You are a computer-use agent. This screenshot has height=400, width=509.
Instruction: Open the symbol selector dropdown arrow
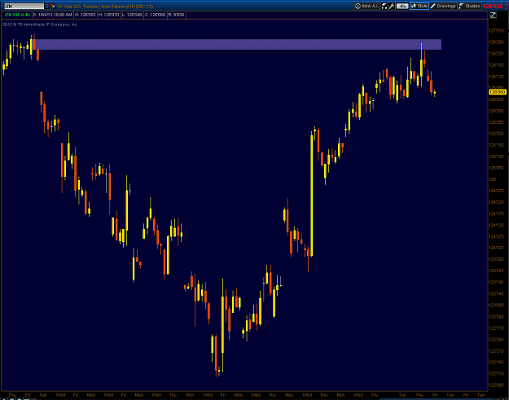pos(46,7)
